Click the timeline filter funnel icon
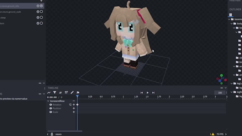Image resolution: width=242 pixels, height=136 pixels. [55, 92]
